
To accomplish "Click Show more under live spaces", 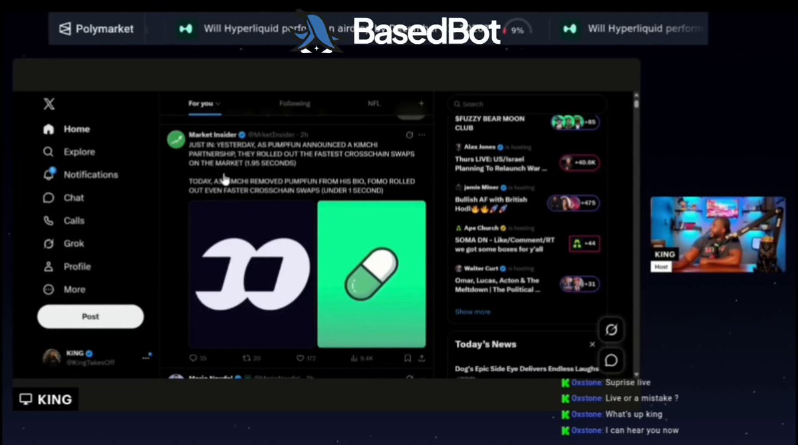I will [473, 311].
